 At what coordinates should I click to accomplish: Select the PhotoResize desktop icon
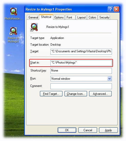click(x=14, y=14)
